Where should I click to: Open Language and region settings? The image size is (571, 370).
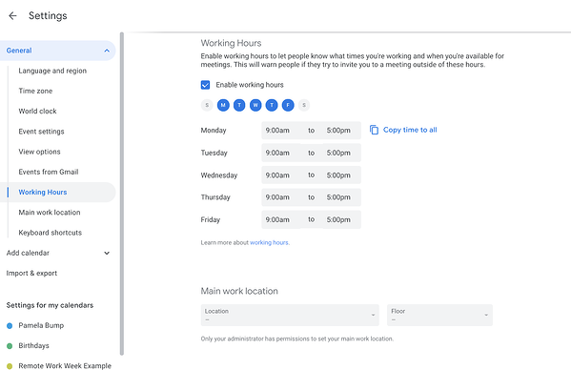52,71
